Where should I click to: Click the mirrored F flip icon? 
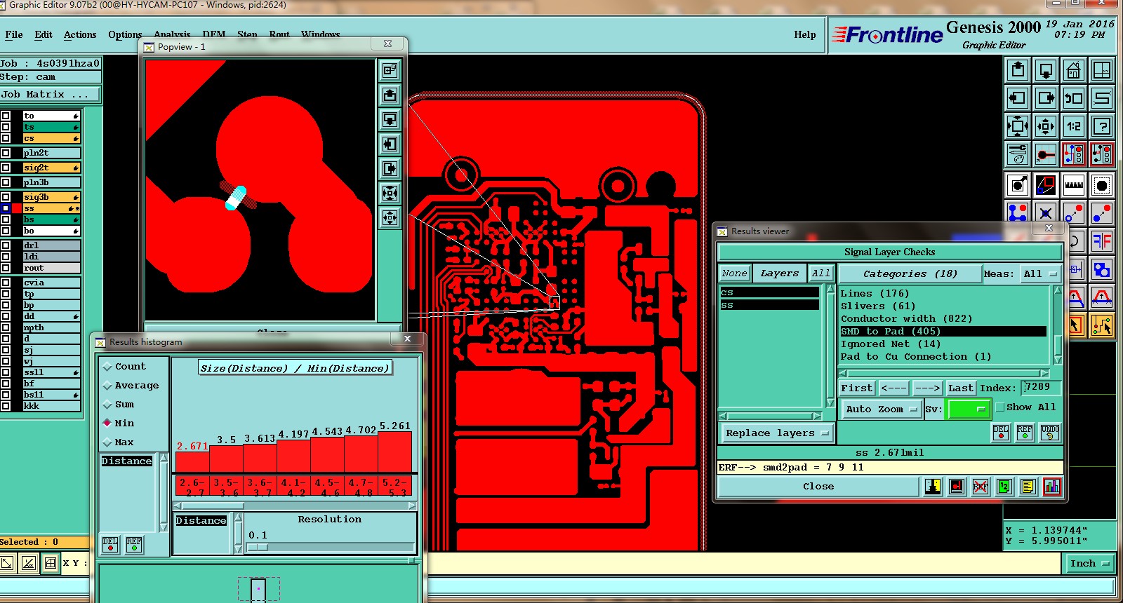[x=1102, y=242]
